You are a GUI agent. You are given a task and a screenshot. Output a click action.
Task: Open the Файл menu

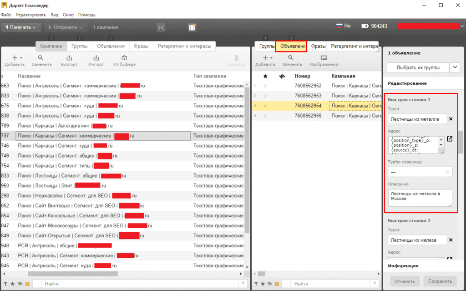(x=5, y=15)
